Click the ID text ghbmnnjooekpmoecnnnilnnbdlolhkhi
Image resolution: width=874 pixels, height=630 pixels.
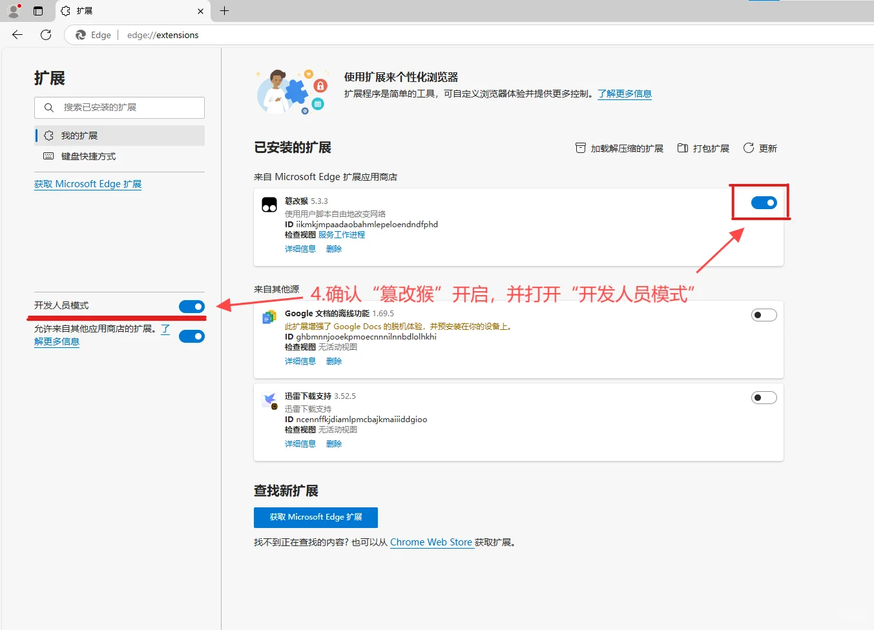366,337
